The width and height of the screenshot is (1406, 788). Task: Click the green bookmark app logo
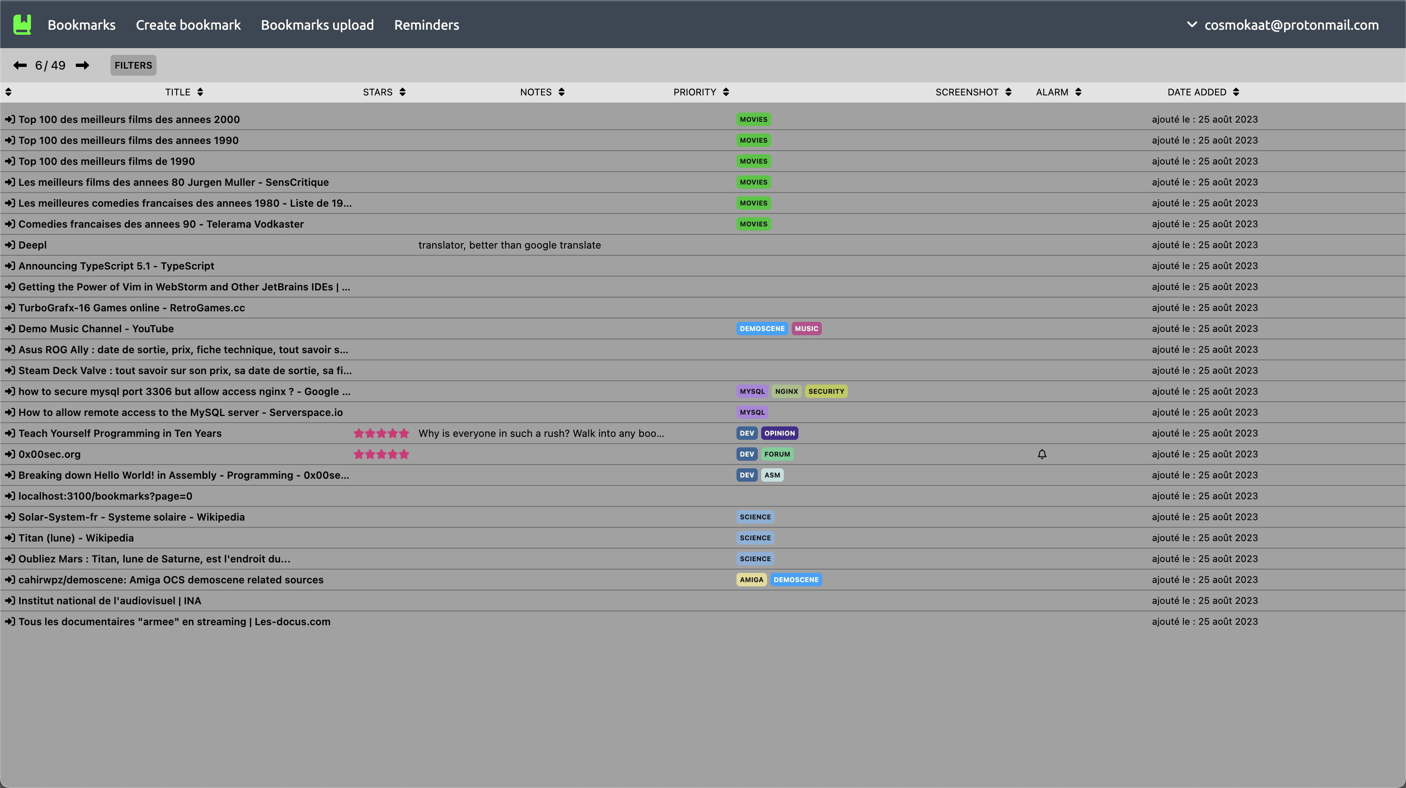pos(22,25)
